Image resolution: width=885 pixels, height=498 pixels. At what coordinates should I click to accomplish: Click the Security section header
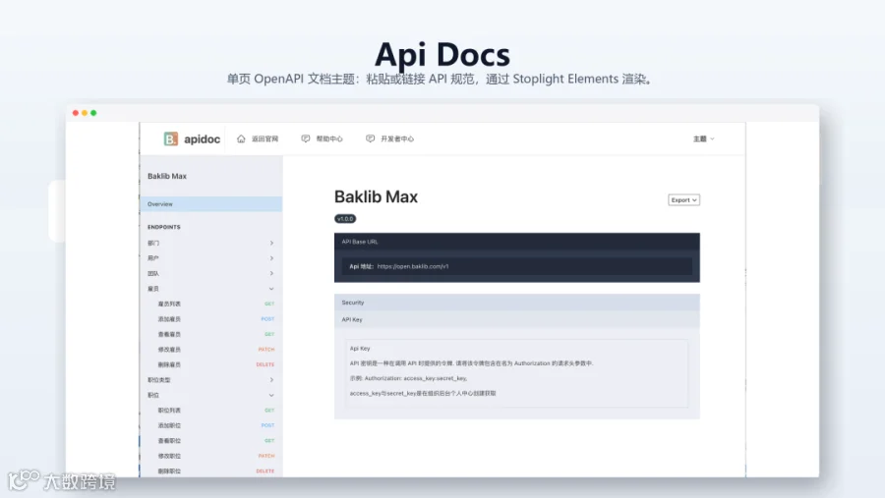pyautogui.click(x=517, y=303)
